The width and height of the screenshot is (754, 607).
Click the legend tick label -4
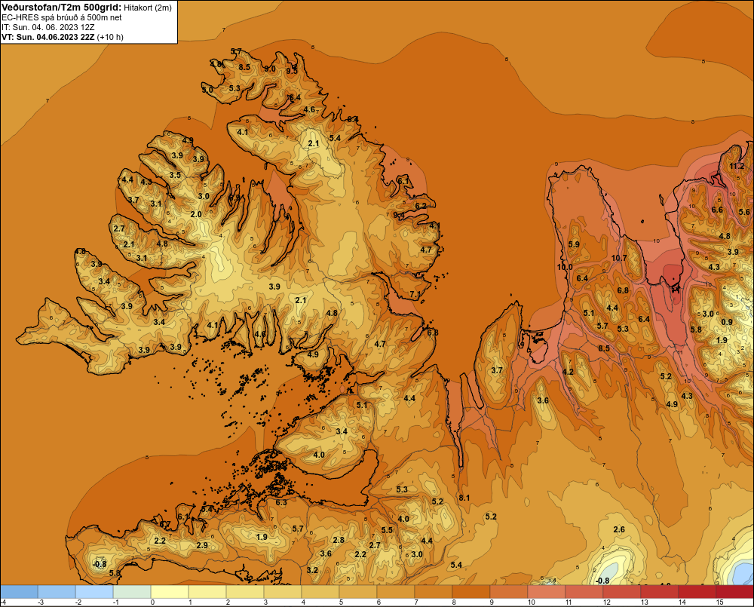click(x=4, y=602)
